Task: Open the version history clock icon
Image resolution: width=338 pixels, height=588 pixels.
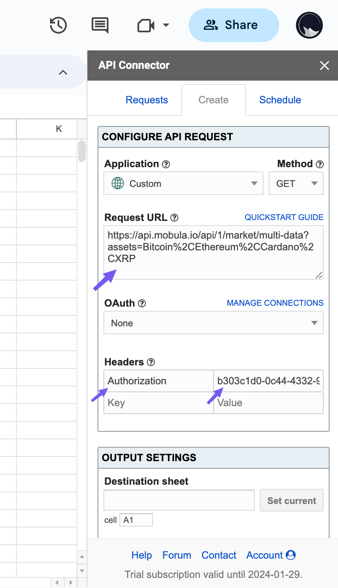Action: (x=58, y=25)
